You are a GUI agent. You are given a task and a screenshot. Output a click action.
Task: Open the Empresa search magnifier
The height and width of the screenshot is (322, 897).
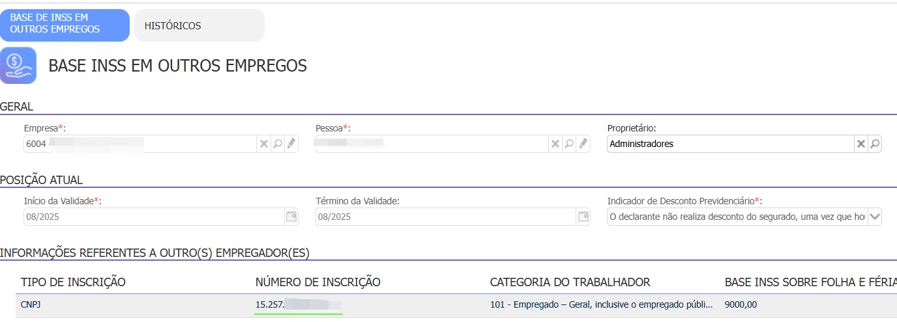278,144
